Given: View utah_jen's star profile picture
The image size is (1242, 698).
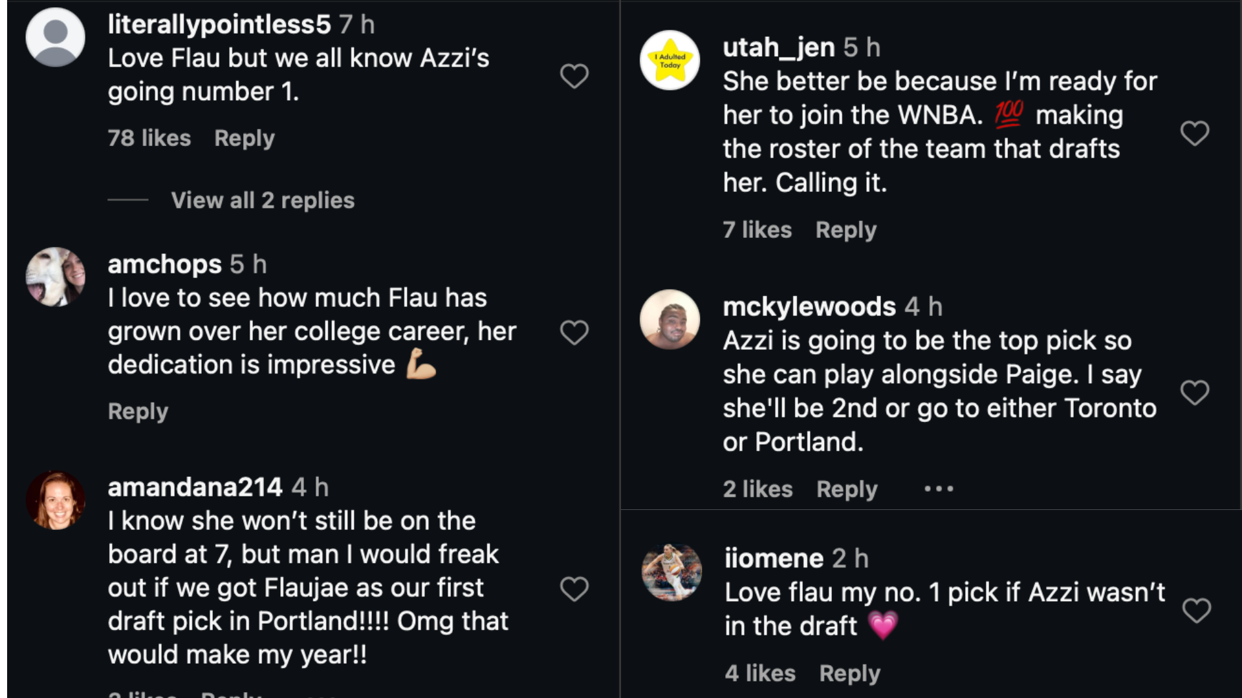Looking at the screenshot, I should pos(670,60).
